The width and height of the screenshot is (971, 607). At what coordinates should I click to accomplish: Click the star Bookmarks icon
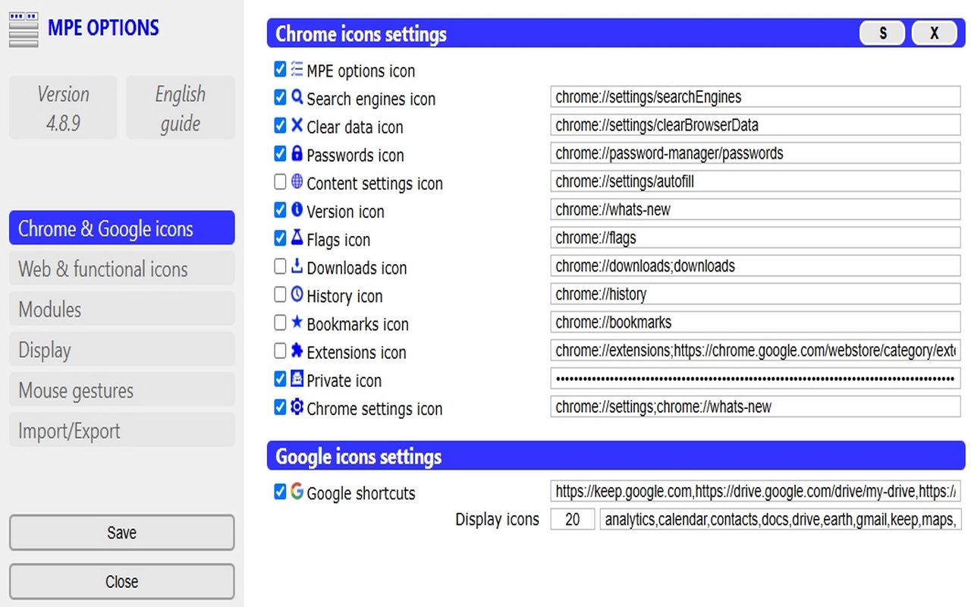coord(297,322)
